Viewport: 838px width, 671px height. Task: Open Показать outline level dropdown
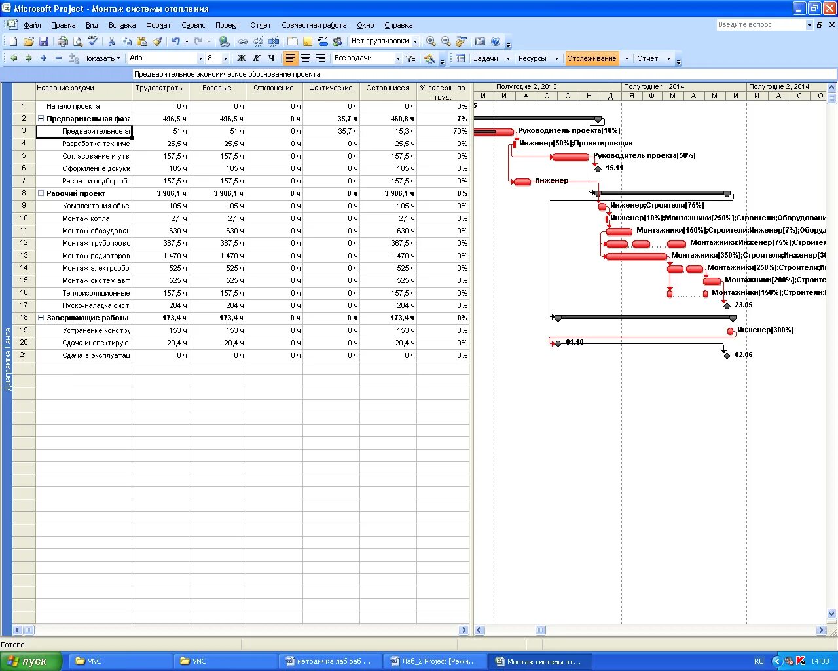[x=102, y=58]
